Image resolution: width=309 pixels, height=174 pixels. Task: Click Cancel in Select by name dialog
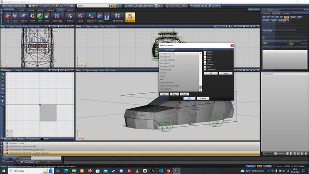tap(203, 98)
